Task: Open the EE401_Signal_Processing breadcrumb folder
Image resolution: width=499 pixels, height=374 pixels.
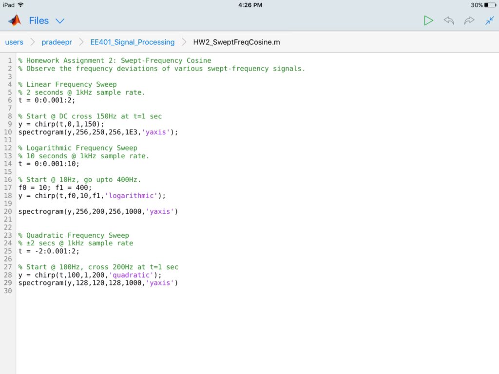Action: 132,42
